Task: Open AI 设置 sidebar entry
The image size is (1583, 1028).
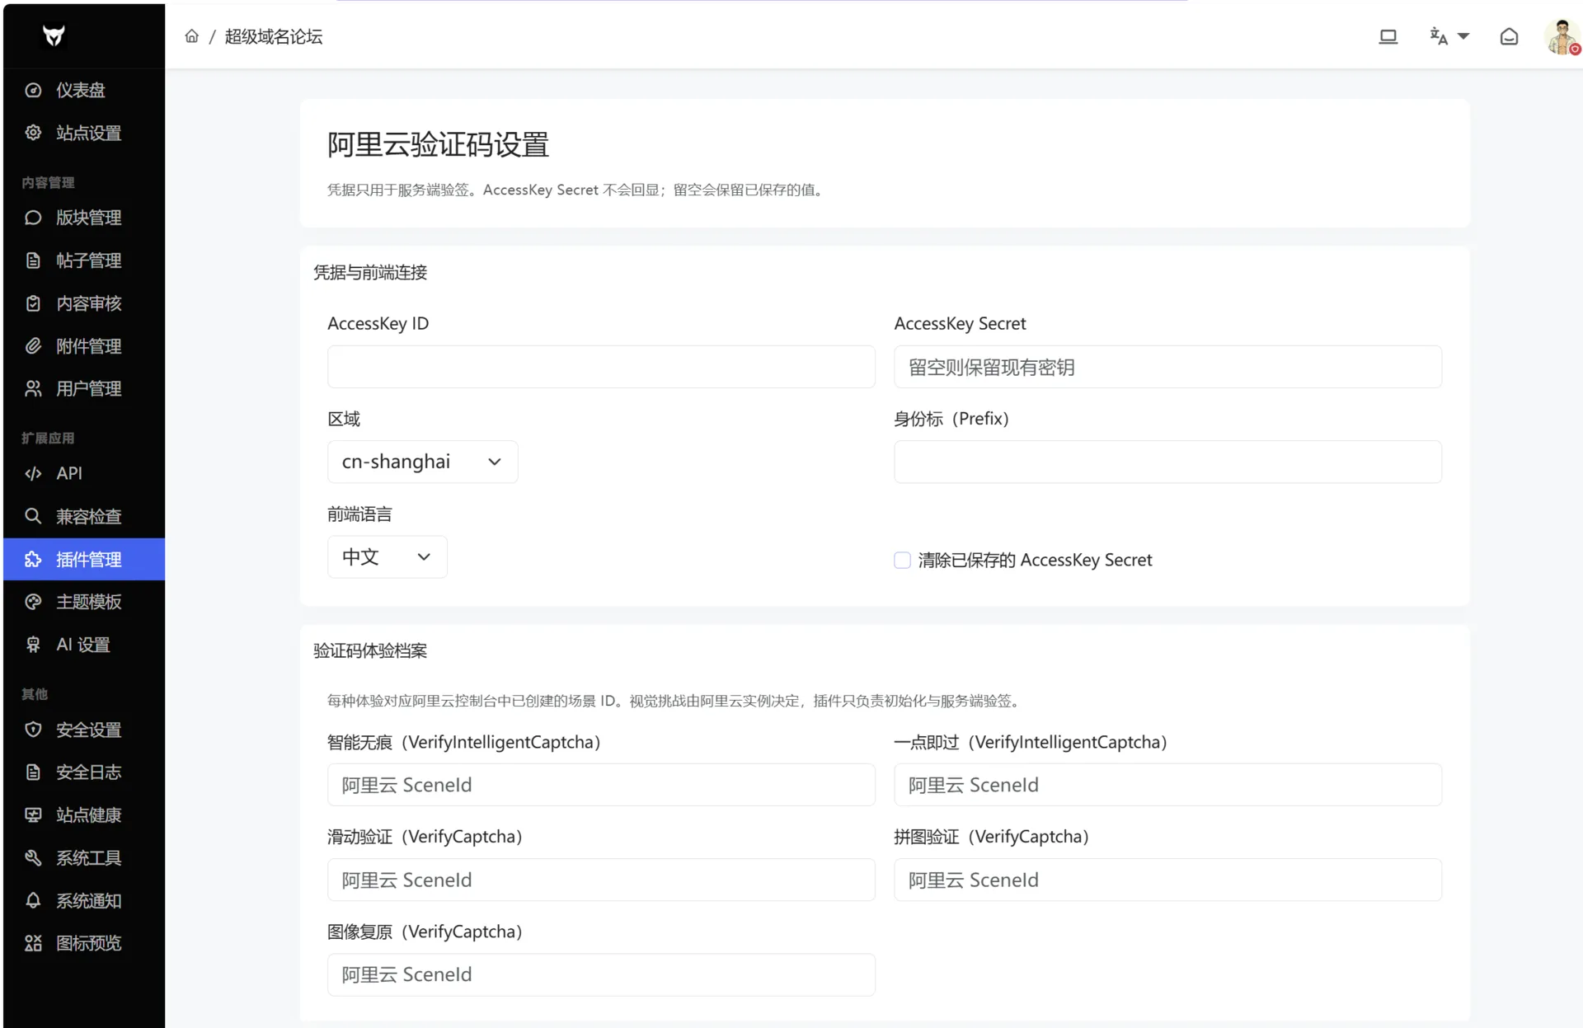Action: [84, 645]
